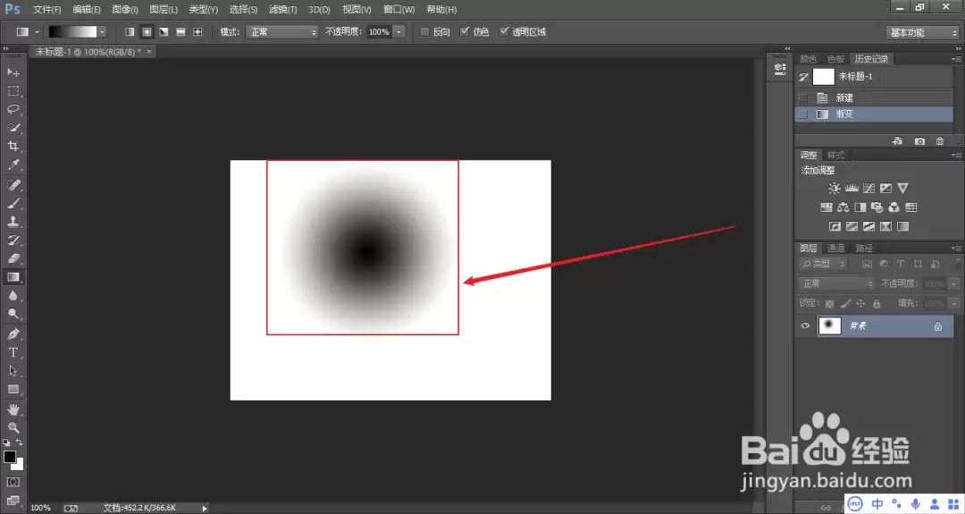Open the opacity slider dropdown arrow
The width and height of the screenshot is (965, 514).
click(399, 32)
